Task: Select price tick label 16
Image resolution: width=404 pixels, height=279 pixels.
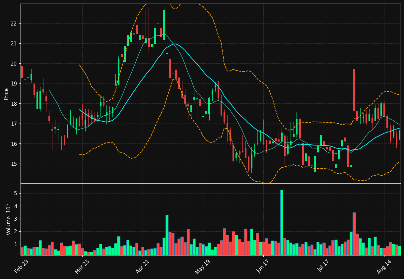Action: tap(14, 144)
